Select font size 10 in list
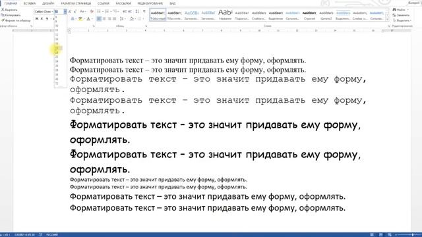Image resolution: width=422 pixels, height=237 pixels. click(60, 26)
